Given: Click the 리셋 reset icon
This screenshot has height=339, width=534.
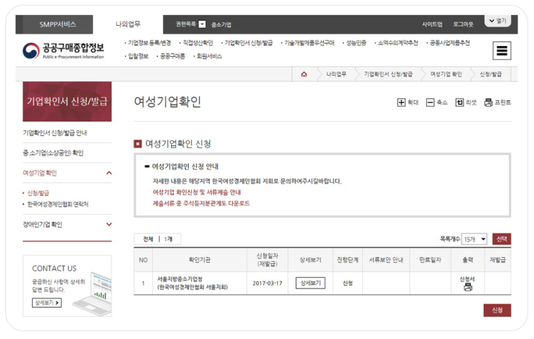Looking at the screenshot, I should [x=459, y=102].
